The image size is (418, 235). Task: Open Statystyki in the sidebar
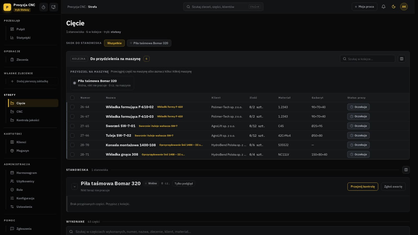click(x=33, y=38)
